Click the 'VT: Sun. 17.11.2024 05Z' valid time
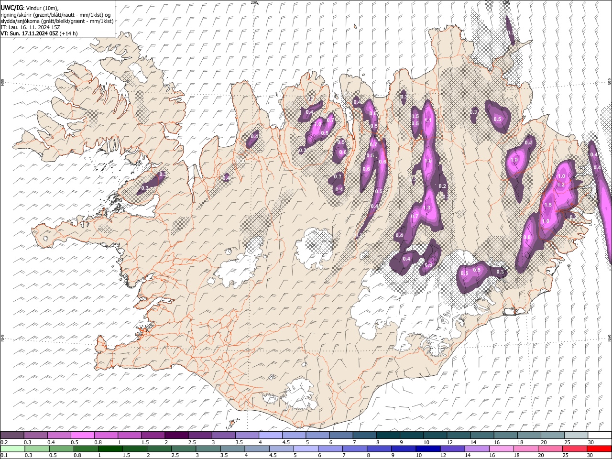The height and width of the screenshot is (459, 612). point(29,33)
